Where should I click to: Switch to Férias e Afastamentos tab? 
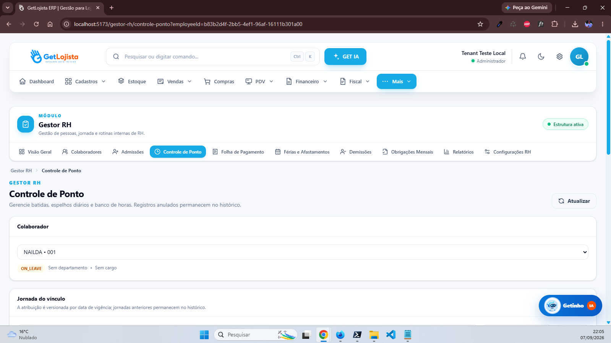(x=302, y=152)
